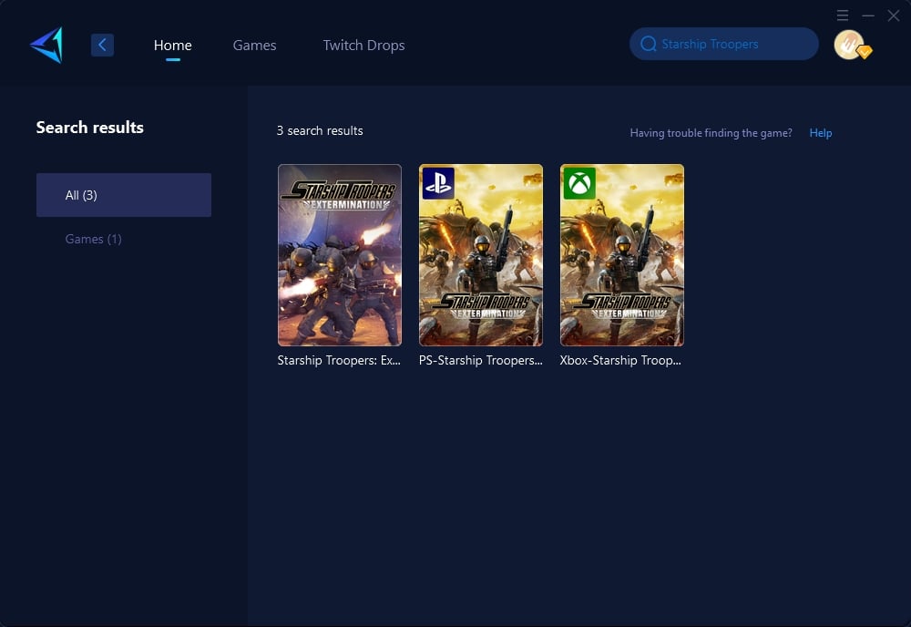
Task: Click the PlayStation badge icon
Action: pyautogui.click(x=438, y=183)
